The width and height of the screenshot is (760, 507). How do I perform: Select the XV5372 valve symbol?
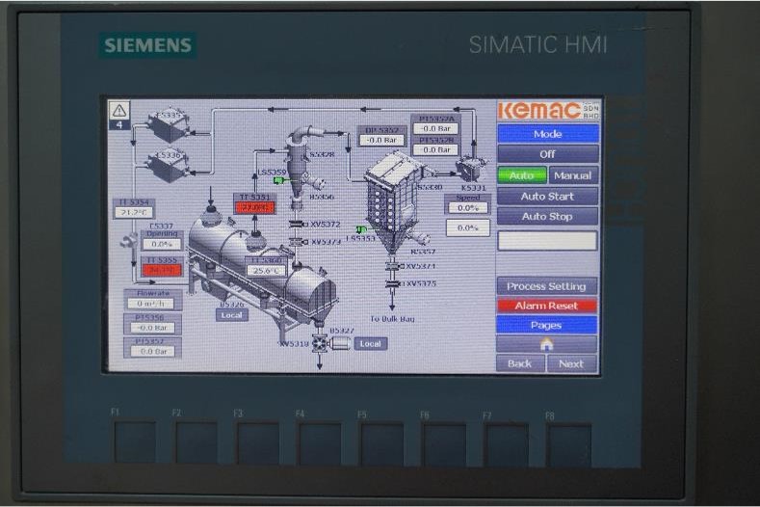coord(297,225)
